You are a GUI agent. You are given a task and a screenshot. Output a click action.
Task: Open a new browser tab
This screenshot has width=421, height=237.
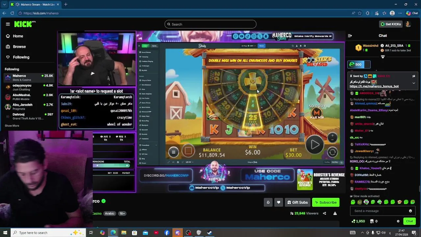coord(66,4)
